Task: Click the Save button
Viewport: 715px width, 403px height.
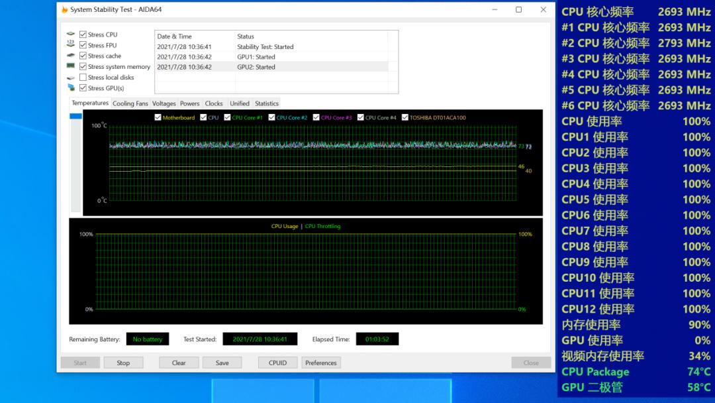Action: click(222, 363)
